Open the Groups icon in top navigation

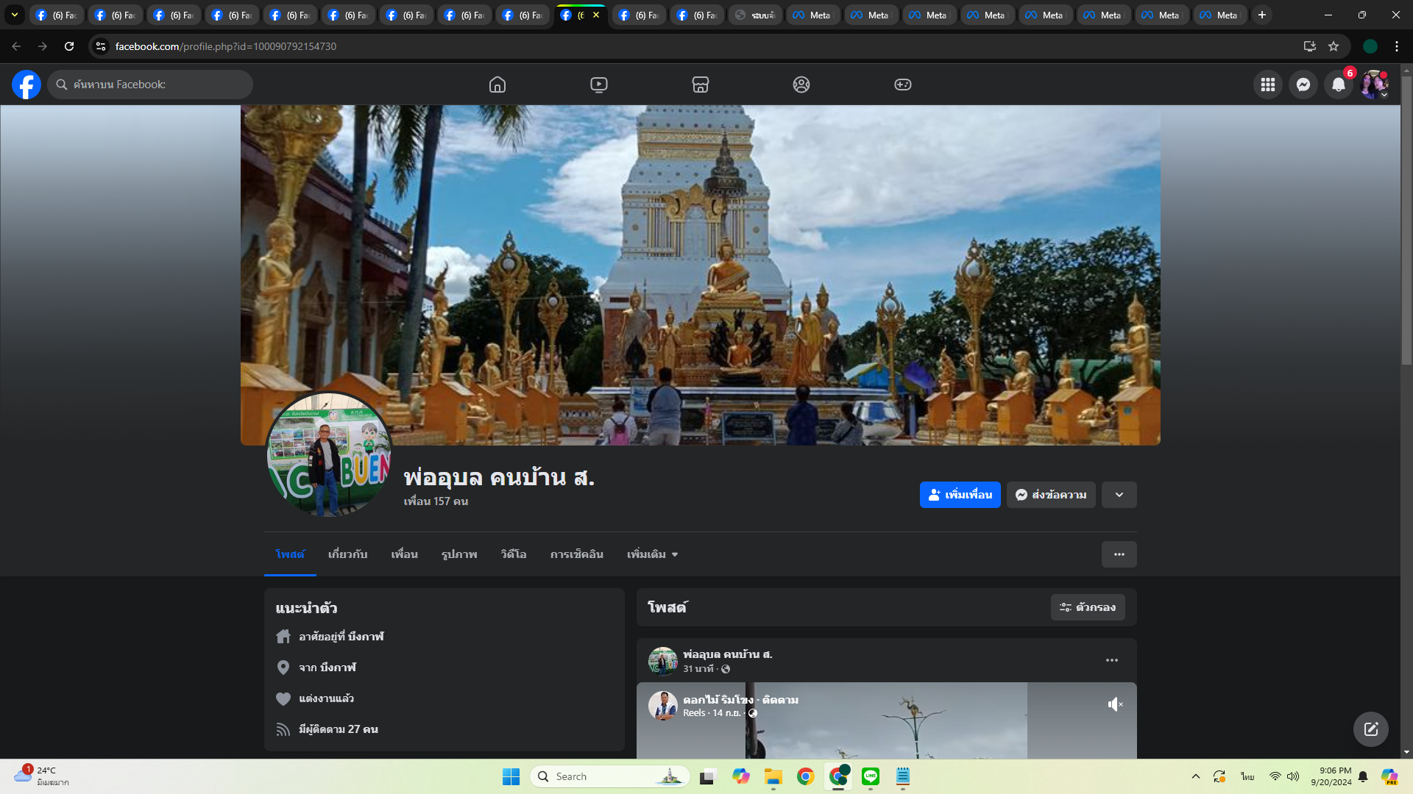tap(801, 85)
